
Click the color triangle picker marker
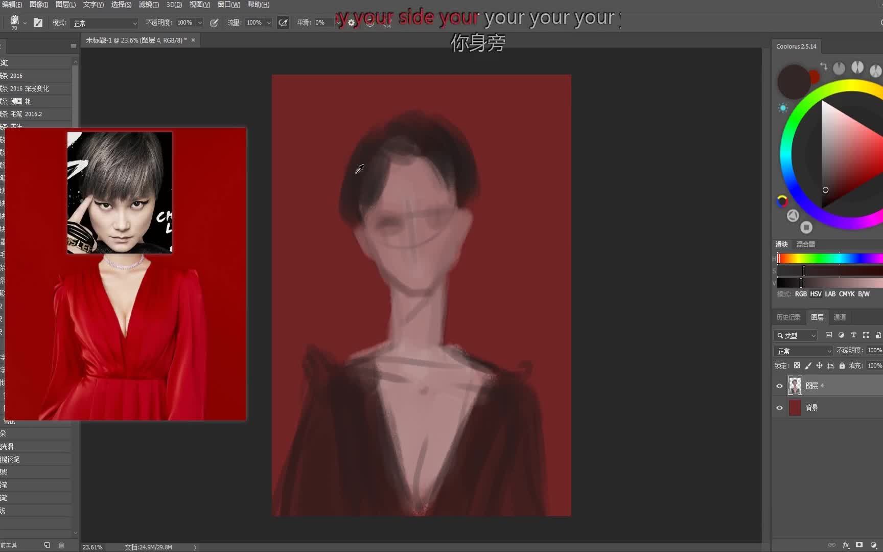[x=825, y=190]
